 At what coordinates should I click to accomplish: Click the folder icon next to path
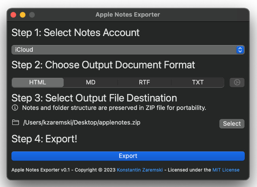tap(15, 123)
